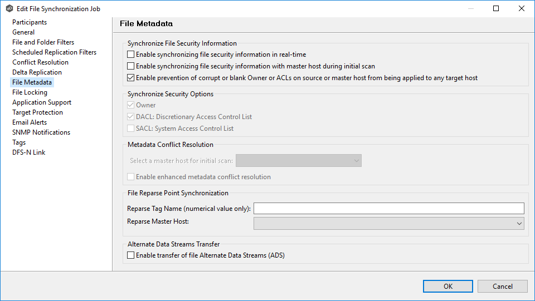Click the Metadata Conflict Resolution group label

tap(171, 144)
